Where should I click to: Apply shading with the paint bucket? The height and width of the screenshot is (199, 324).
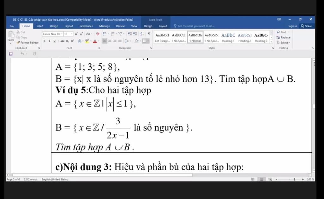click(136, 41)
